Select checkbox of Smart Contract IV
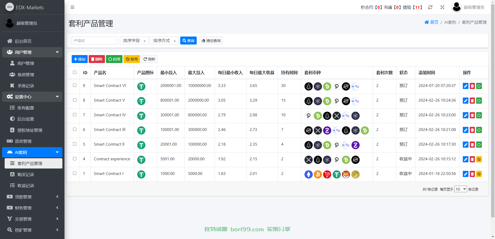The height and width of the screenshot is (239, 495). pyautogui.click(x=75, y=114)
